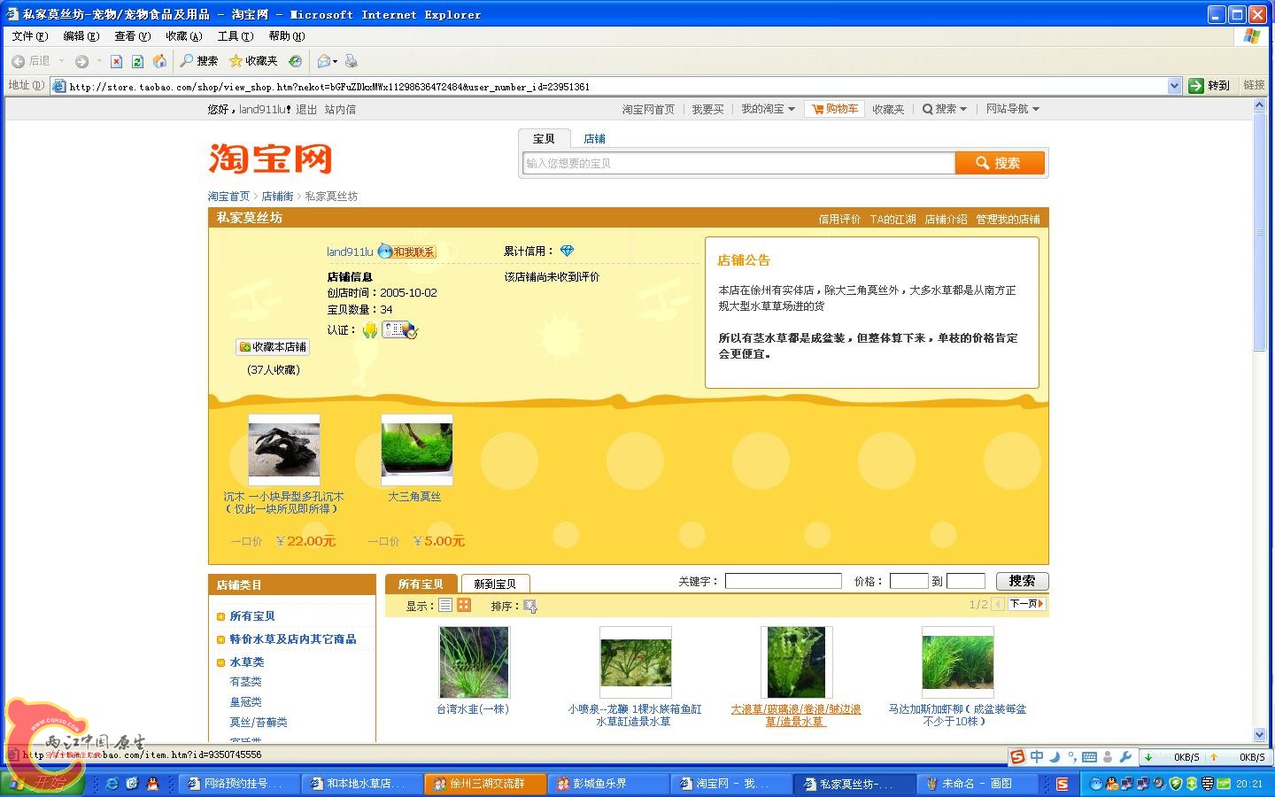Click the IE Refresh page icon
1275x797 pixels.
(x=137, y=61)
